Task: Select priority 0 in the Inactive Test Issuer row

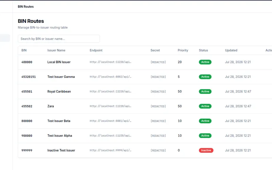Action: [179, 151]
